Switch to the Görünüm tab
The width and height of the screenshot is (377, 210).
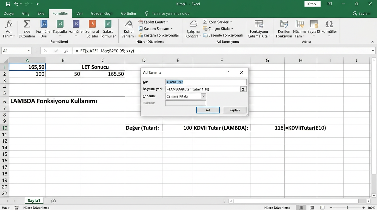[128, 13]
